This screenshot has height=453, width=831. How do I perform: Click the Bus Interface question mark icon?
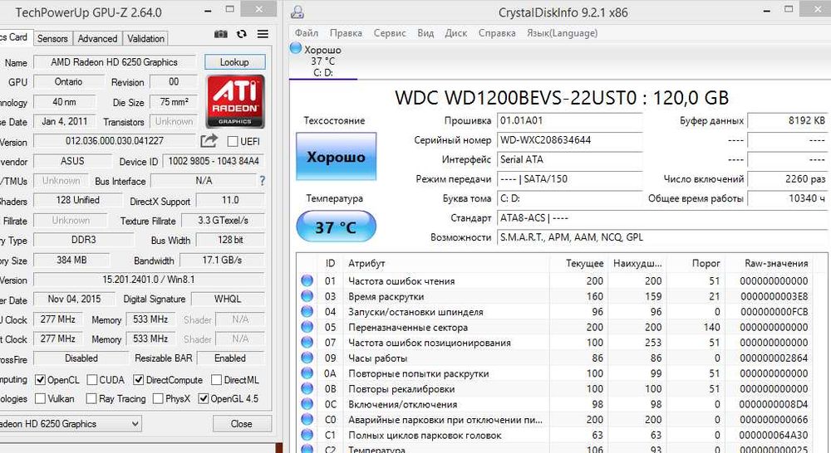coord(263,181)
